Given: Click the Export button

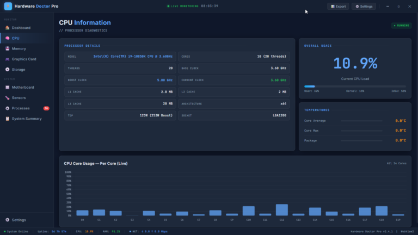Looking at the screenshot, I should pyautogui.click(x=338, y=7).
